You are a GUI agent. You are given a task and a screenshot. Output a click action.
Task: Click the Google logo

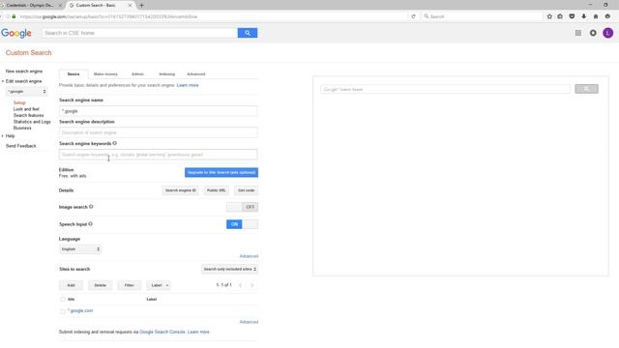16,33
